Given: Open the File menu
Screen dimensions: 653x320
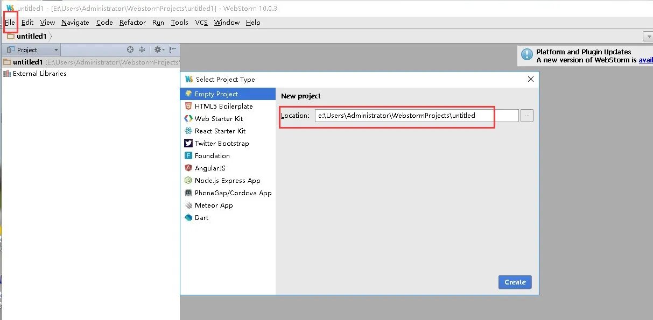Looking at the screenshot, I should (x=10, y=22).
